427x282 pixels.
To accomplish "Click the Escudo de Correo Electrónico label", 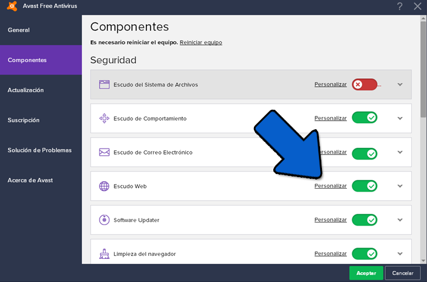I will coord(153,152).
